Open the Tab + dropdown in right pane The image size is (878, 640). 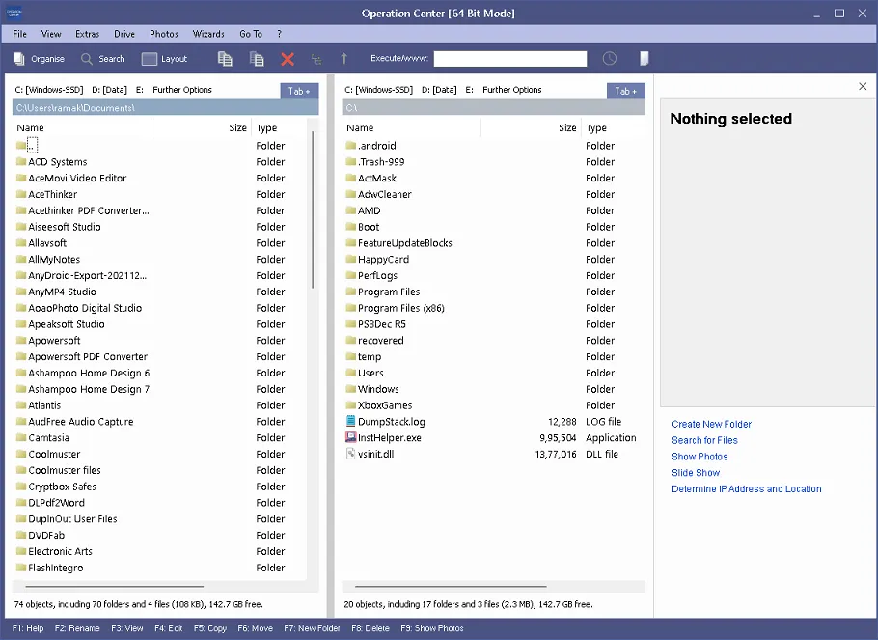pyautogui.click(x=625, y=91)
